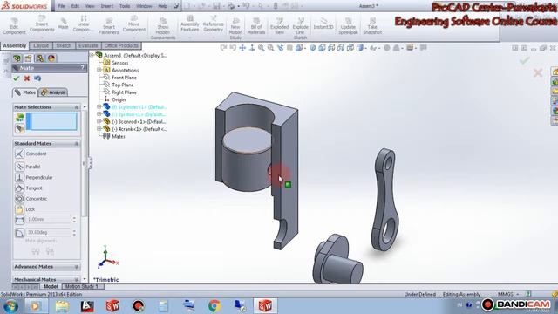Select the Top Plane in the tree

tap(122, 85)
